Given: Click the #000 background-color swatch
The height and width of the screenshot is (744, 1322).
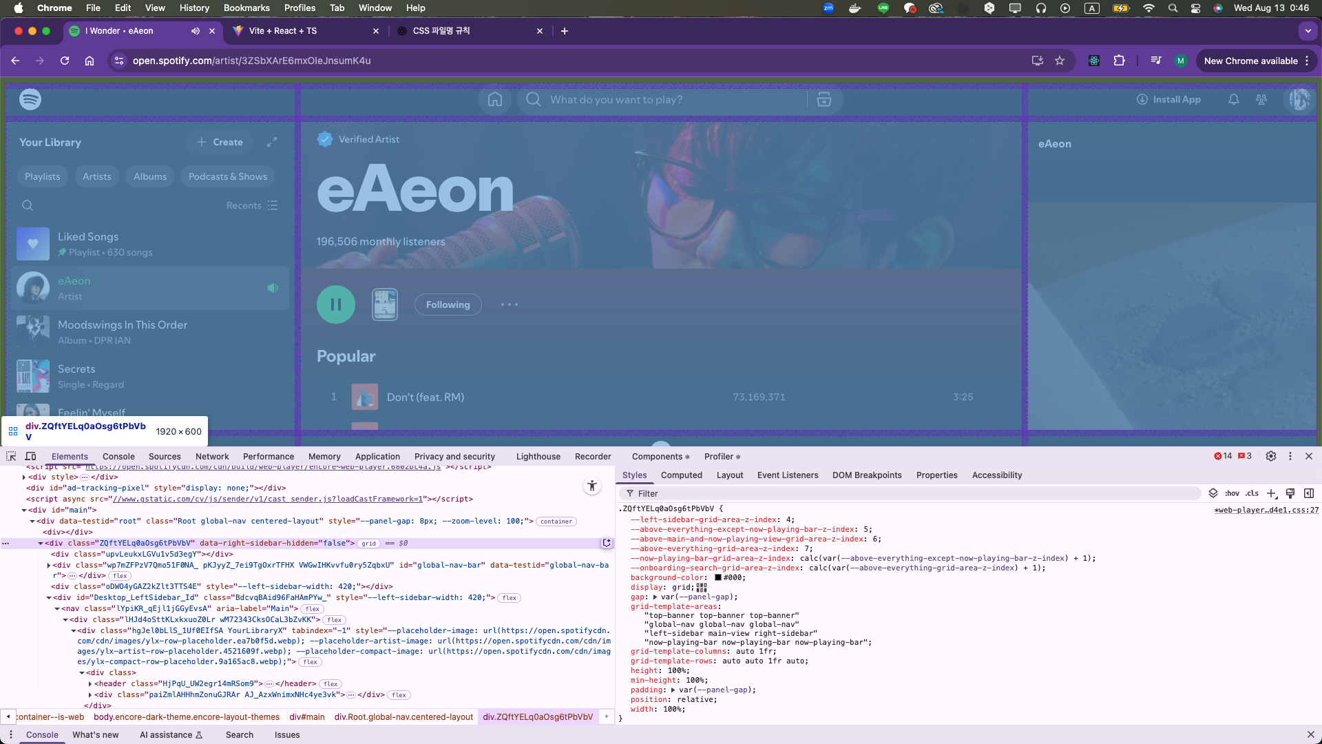Looking at the screenshot, I should tap(718, 578).
